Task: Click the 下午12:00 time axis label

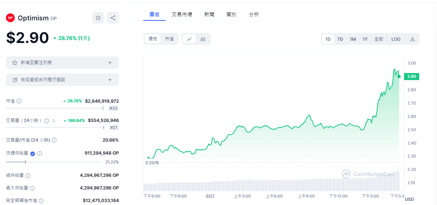Action: click(x=338, y=196)
